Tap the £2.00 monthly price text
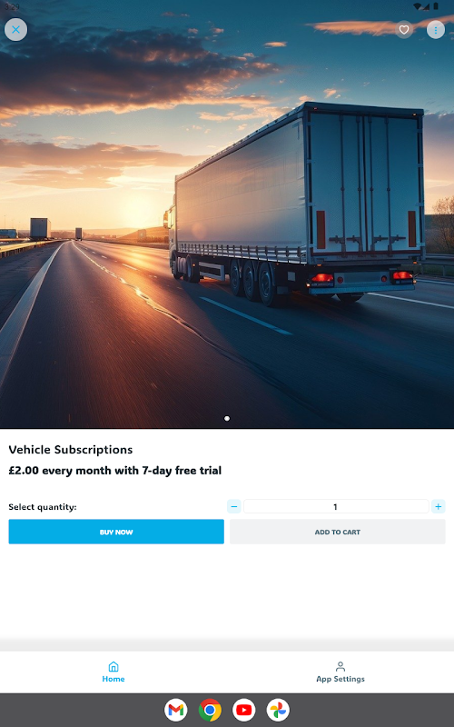454x727 pixels. click(115, 471)
